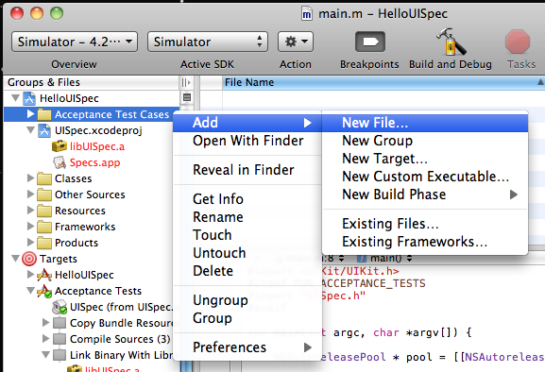Choose New File… from the Add submenu

click(425, 123)
